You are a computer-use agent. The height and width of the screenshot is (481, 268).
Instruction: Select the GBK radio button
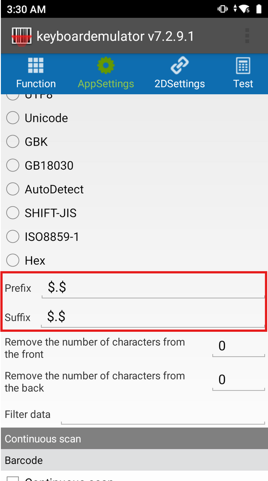(x=13, y=142)
